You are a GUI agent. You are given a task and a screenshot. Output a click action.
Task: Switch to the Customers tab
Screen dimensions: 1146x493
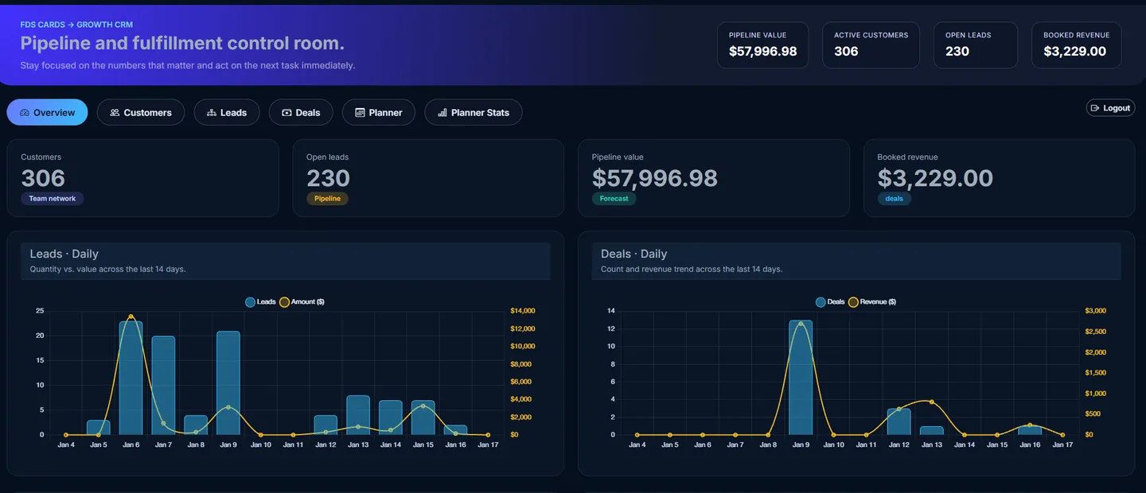click(x=141, y=112)
